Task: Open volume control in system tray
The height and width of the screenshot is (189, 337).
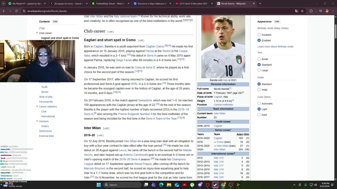Action: pos(315,185)
